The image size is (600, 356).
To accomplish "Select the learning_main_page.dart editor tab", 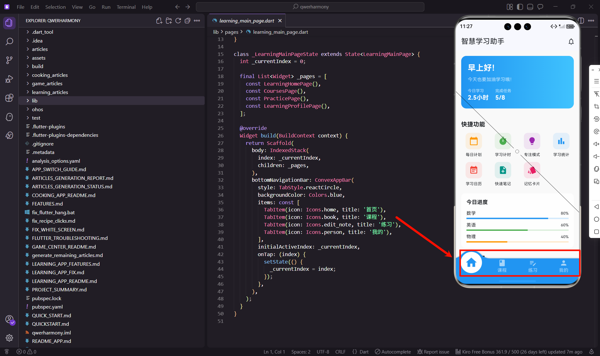I will pyautogui.click(x=246, y=21).
